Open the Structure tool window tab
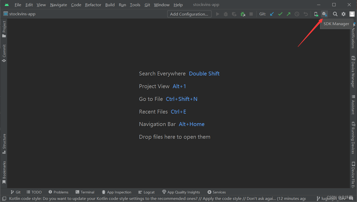This screenshot has width=357, height=202. [4, 144]
